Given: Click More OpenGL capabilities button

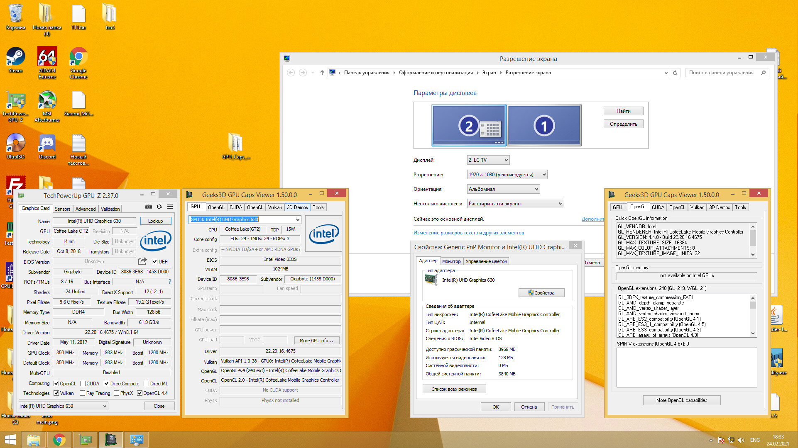Looking at the screenshot, I should 682,400.
